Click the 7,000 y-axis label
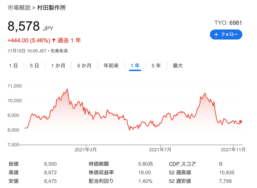This screenshot has width=257, height=188. [13, 145]
